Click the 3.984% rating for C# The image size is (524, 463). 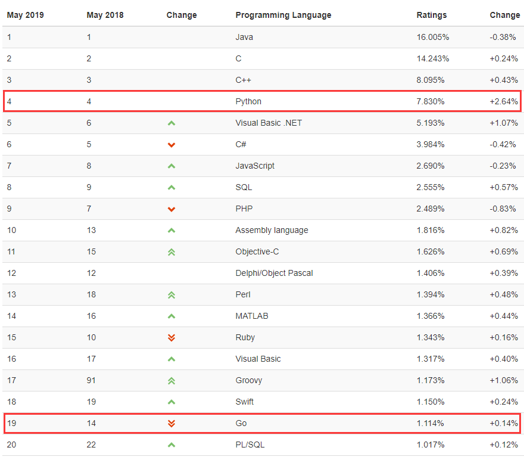[431, 145]
